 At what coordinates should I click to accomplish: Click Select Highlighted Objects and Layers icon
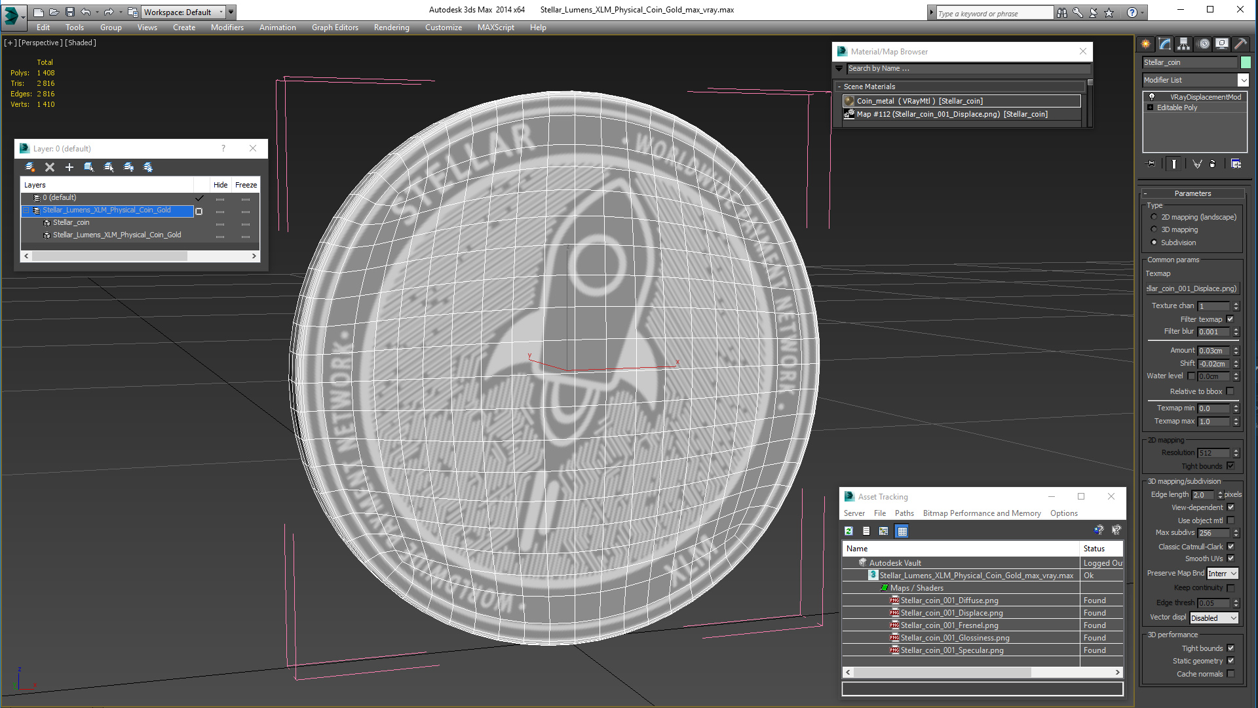[x=89, y=167]
